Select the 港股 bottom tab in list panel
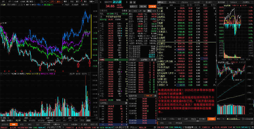This screenshot has height=129, width=254. [179, 119]
